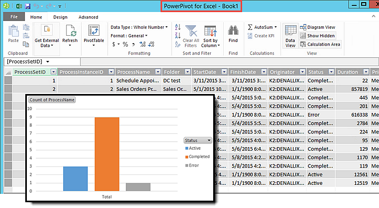Image resolution: width=379 pixels, height=208 pixels.
Task: Switch to Data View
Action: [290, 36]
